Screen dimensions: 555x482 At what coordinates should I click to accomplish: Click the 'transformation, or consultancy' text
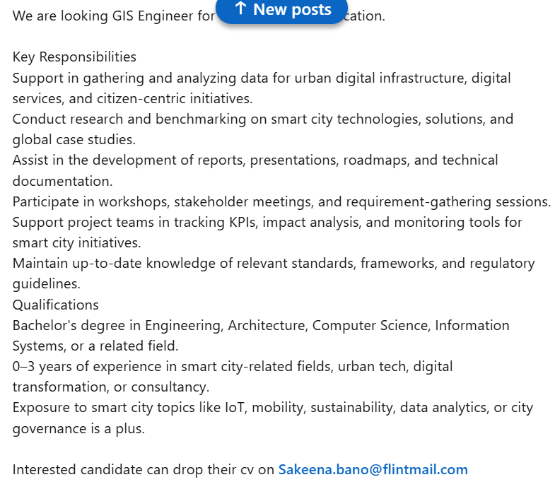point(111,387)
